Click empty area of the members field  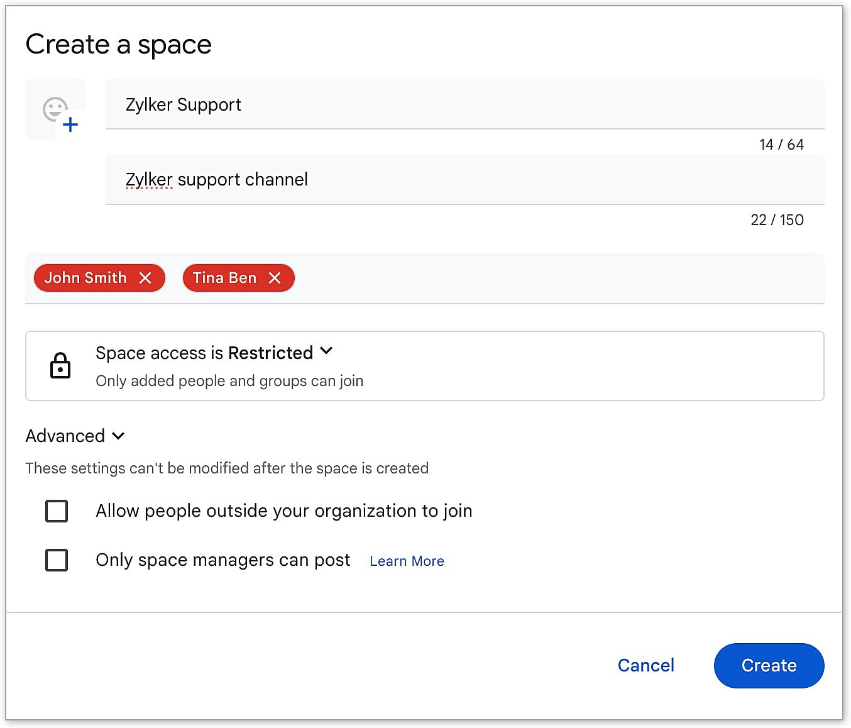553,278
